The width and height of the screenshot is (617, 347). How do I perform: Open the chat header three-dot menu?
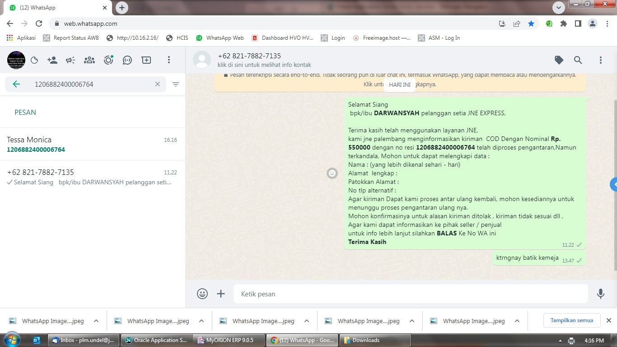600,60
